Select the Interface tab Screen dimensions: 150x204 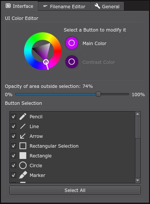point(19,6)
